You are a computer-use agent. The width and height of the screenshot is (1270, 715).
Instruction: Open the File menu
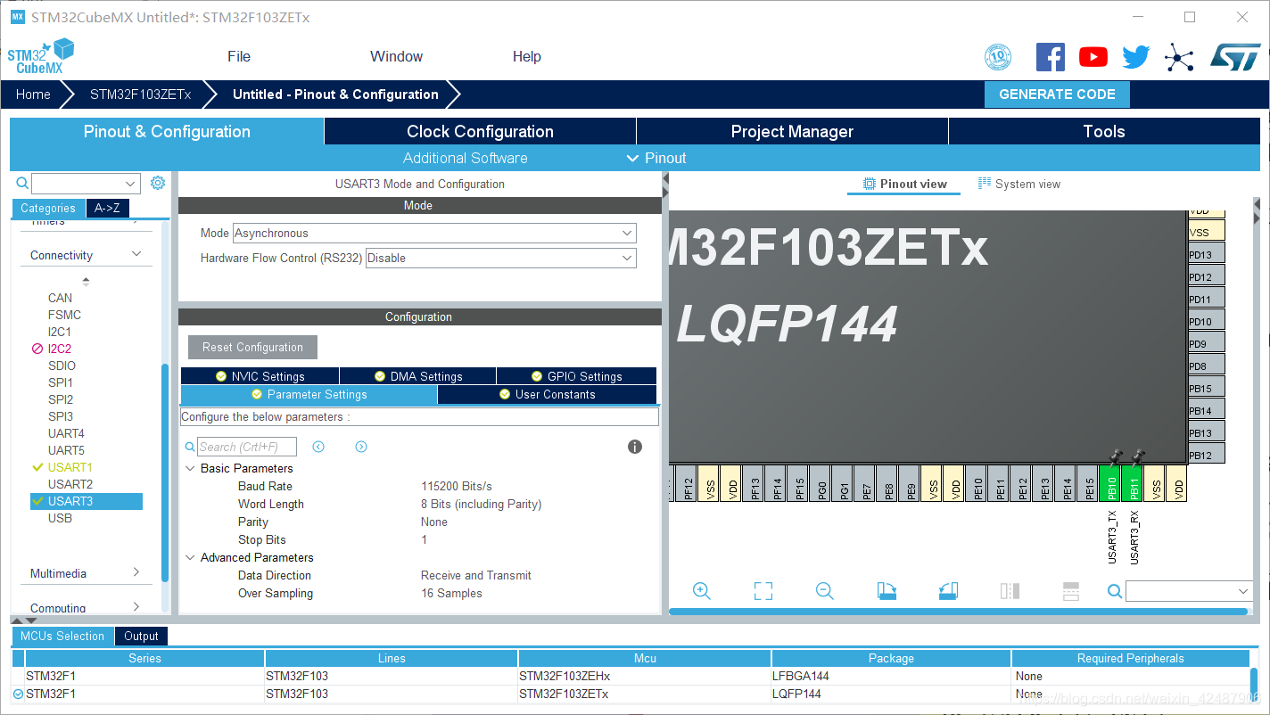tap(239, 56)
